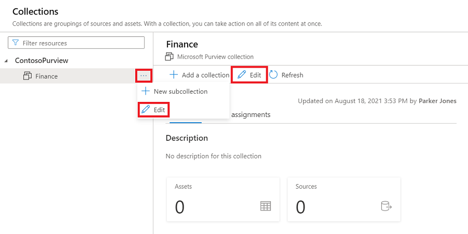The image size is (468, 234).
Task: Click the Finance label in the tree
Action: pos(47,76)
